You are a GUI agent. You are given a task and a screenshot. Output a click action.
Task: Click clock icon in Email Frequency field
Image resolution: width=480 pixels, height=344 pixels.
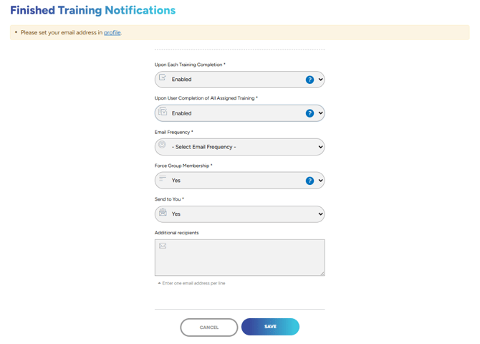click(163, 145)
